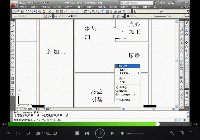Viewport: 200px width, 140px height.
Task: Select the Polygon draw tool
Action: [x=12, y=35]
